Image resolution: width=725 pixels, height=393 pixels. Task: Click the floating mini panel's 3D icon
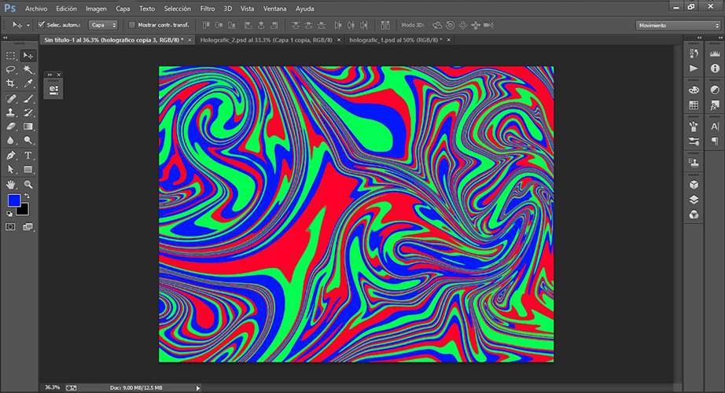(x=53, y=90)
